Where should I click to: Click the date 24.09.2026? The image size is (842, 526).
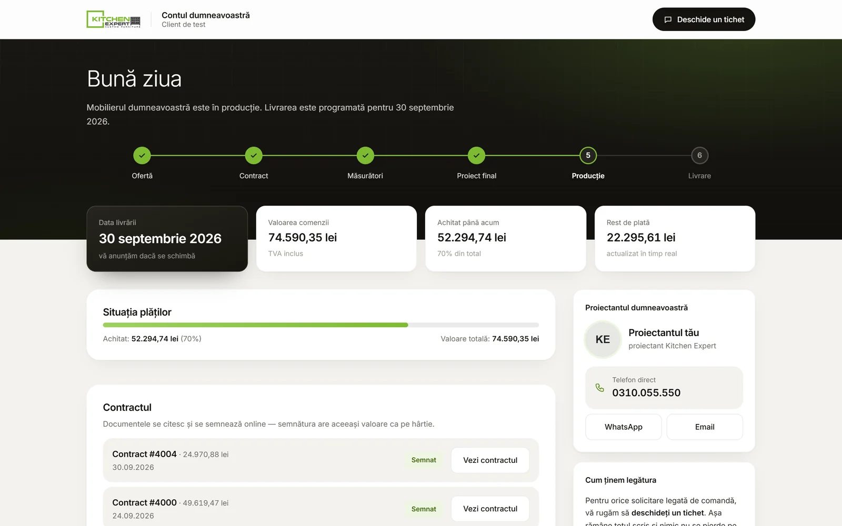coord(133,516)
